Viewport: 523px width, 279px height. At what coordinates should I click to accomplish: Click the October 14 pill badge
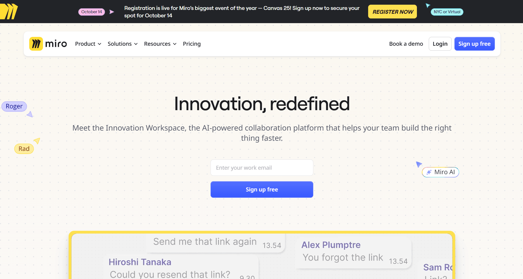(91, 12)
